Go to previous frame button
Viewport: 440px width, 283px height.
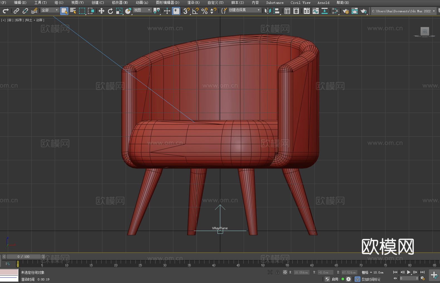[x=402, y=272]
